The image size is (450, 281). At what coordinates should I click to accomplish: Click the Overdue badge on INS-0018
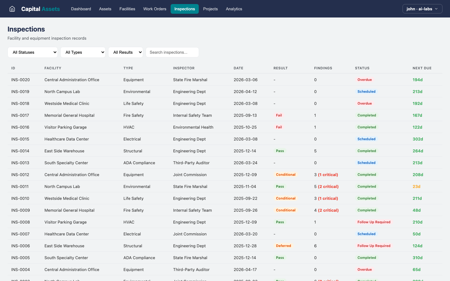[x=365, y=103]
